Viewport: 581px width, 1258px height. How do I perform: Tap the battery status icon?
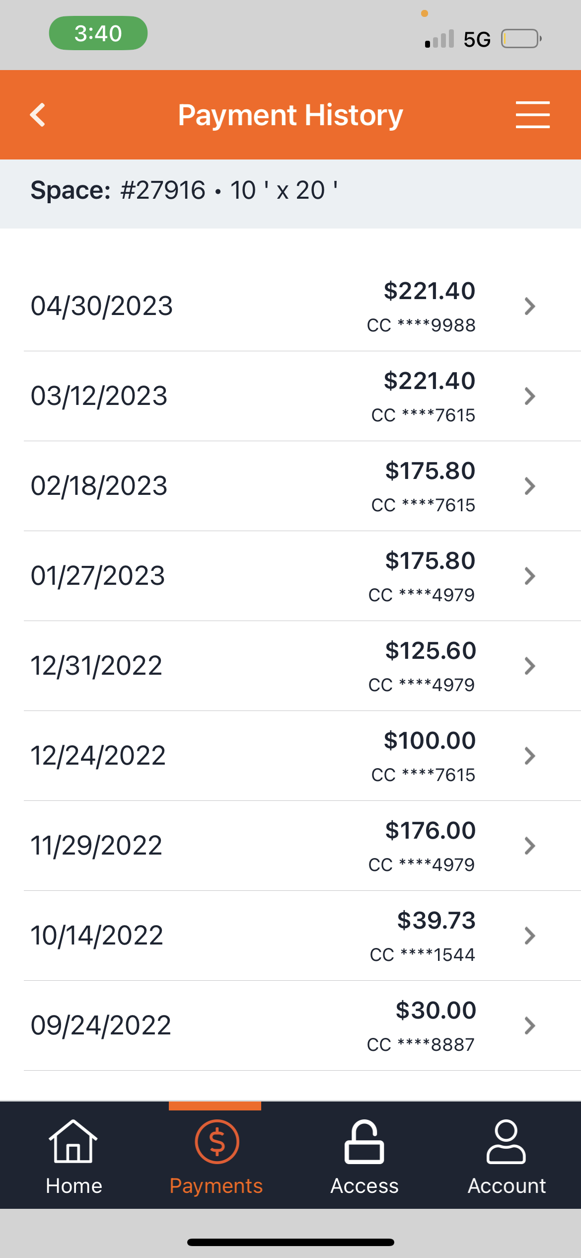coord(520,39)
